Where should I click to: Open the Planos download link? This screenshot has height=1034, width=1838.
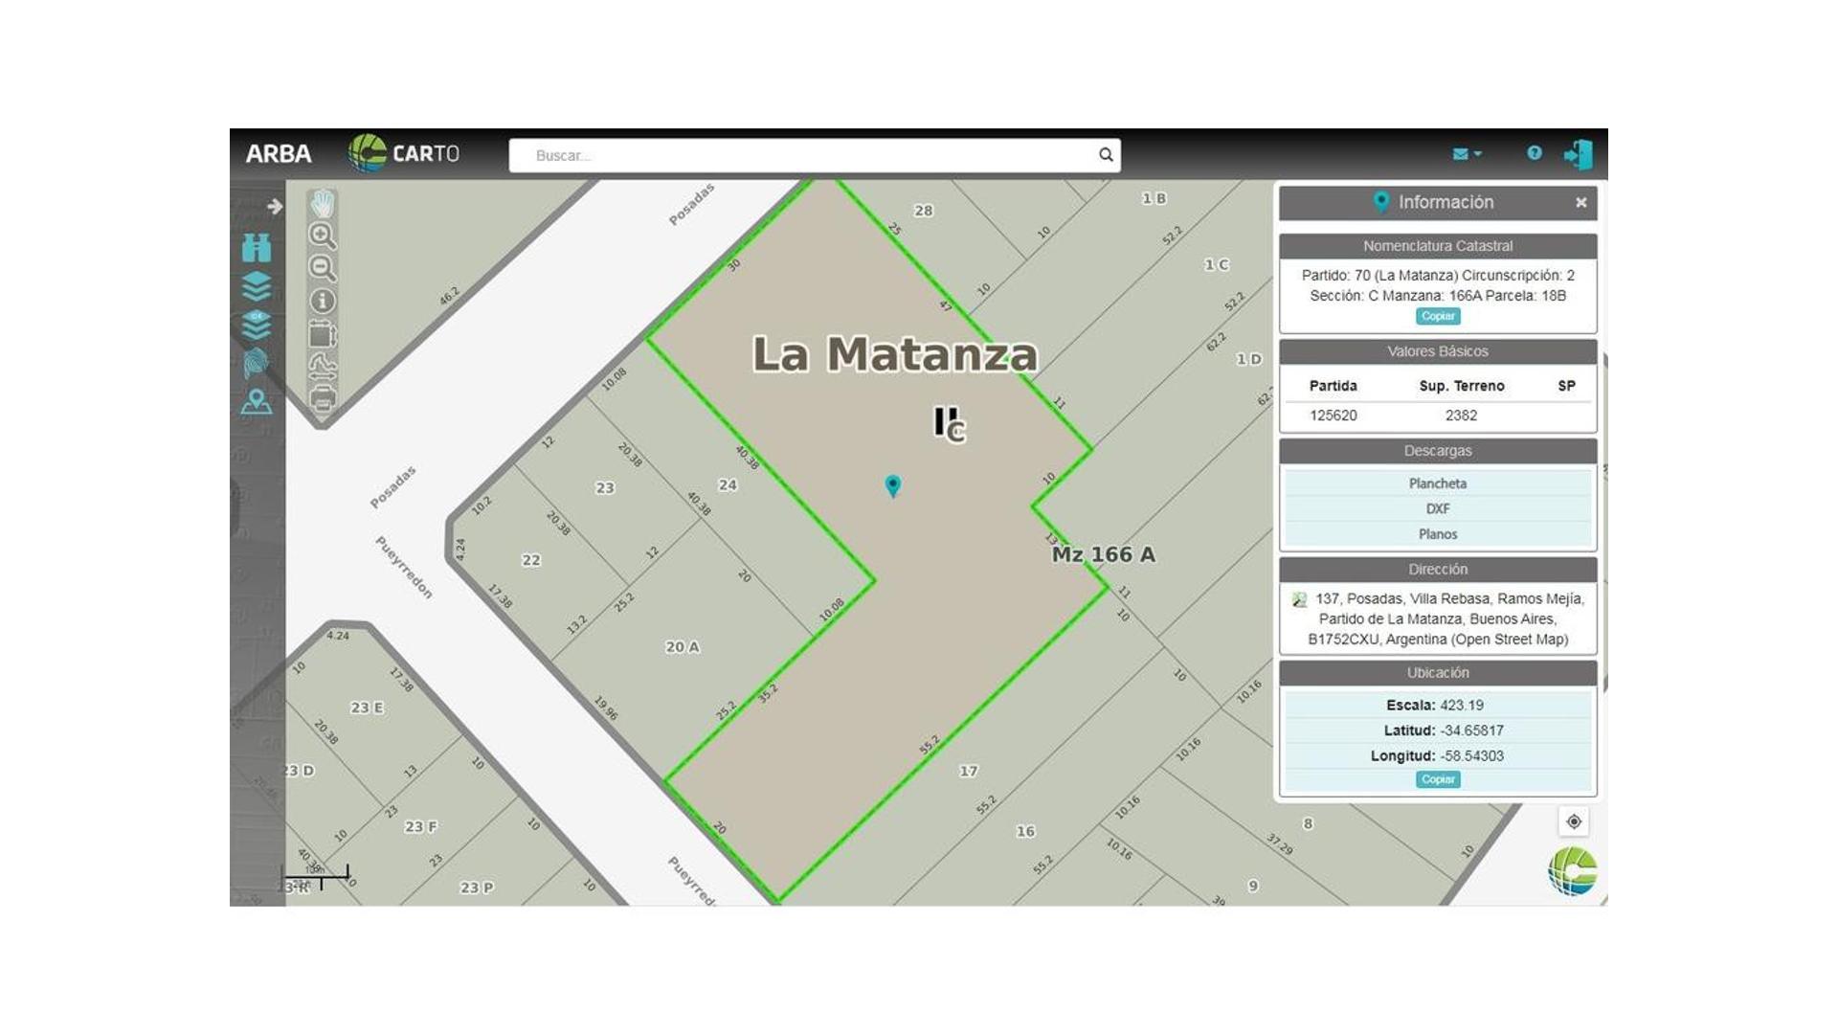(x=1438, y=534)
